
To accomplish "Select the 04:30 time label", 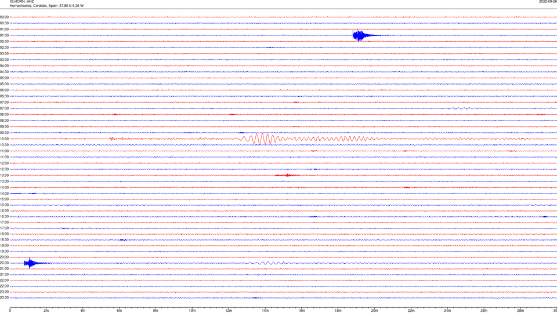I will coord(4,72).
